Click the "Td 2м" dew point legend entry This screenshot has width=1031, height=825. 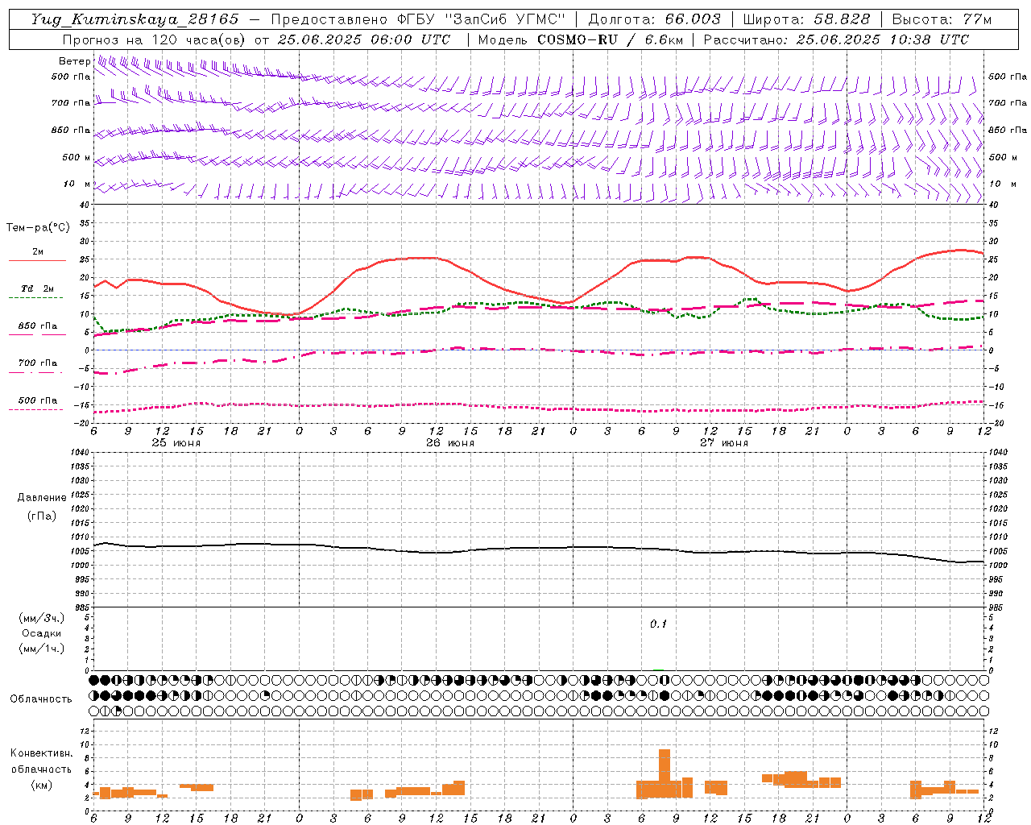(x=37, y=288)
